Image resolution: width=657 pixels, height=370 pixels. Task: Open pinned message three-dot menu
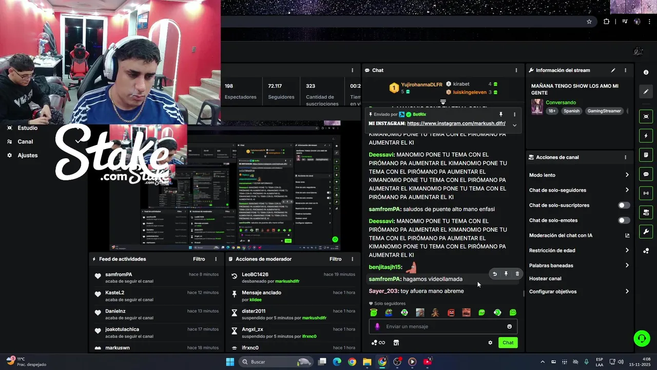point(514,115)
